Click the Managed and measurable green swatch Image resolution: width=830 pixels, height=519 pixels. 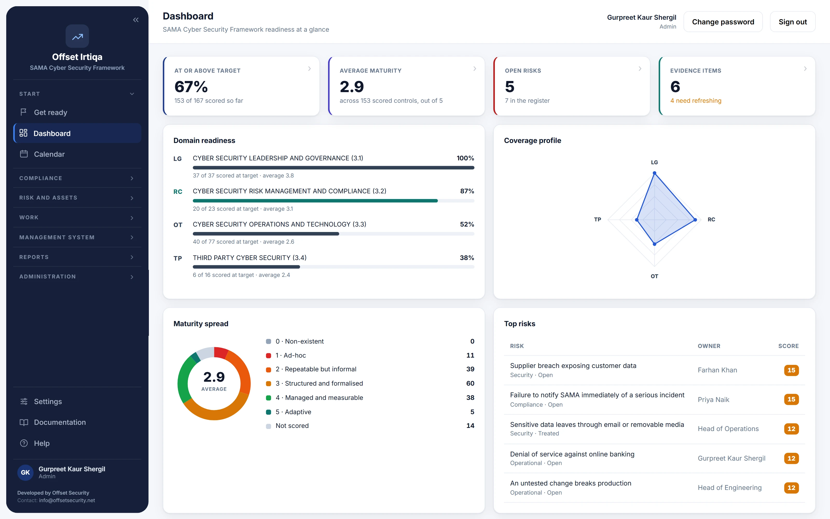pyautogui.click(x=268, y=398)
